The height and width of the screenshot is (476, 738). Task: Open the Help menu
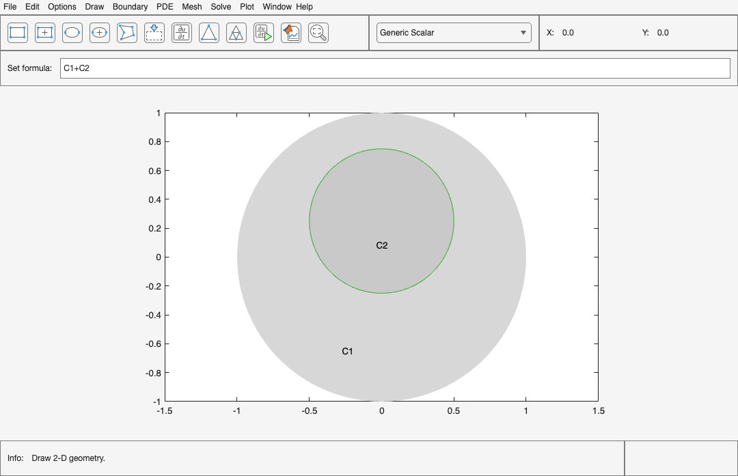(x=305, y=7)
